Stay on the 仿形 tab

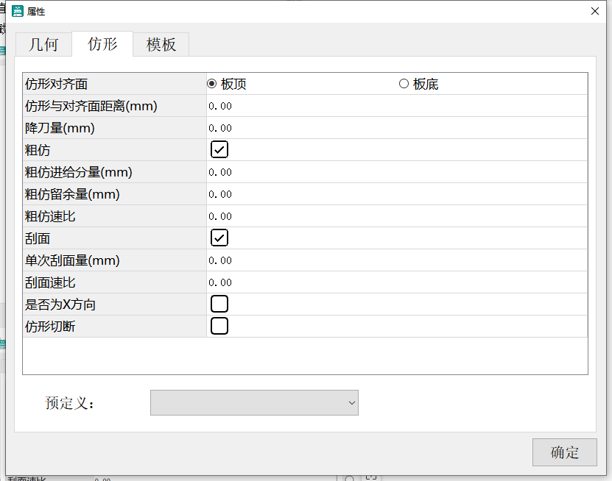point(102,44)
